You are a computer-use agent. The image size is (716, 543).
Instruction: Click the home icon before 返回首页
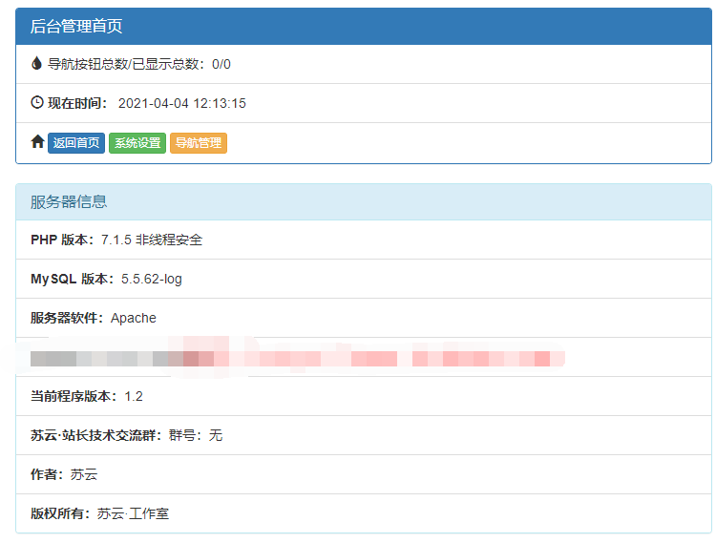[37, 142]
